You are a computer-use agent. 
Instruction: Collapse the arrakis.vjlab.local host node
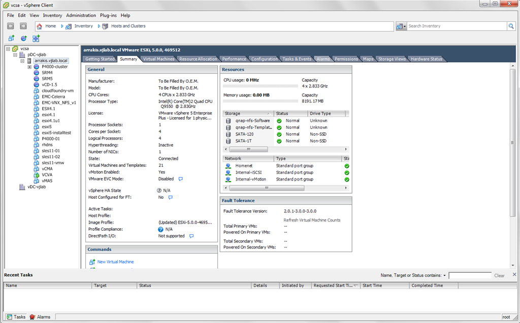(22, 61)
